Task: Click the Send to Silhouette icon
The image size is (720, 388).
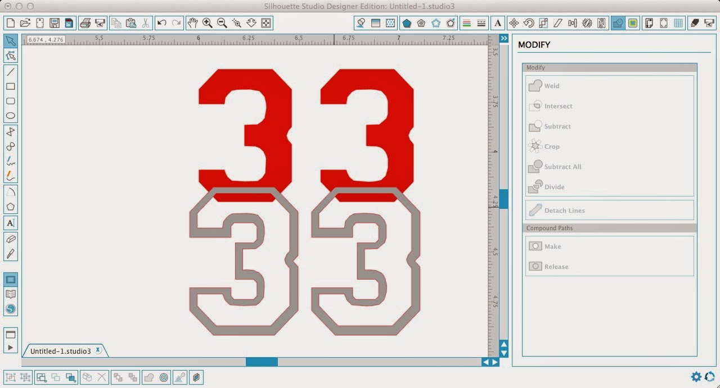Action: pos(709,23)
